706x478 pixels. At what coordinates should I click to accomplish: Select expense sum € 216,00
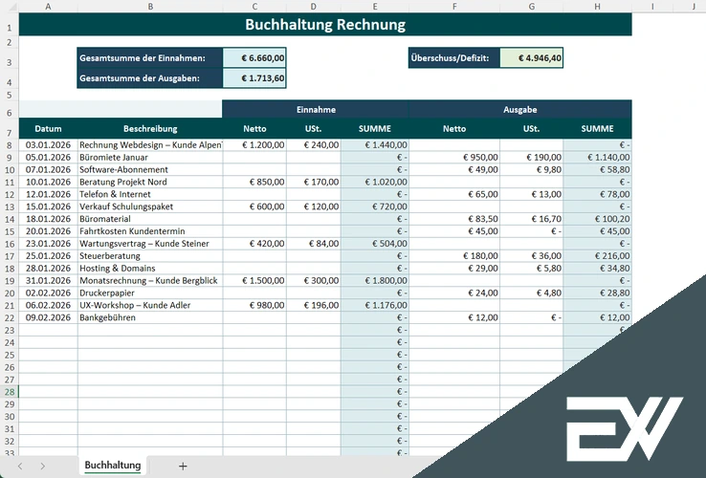(598, 256)
